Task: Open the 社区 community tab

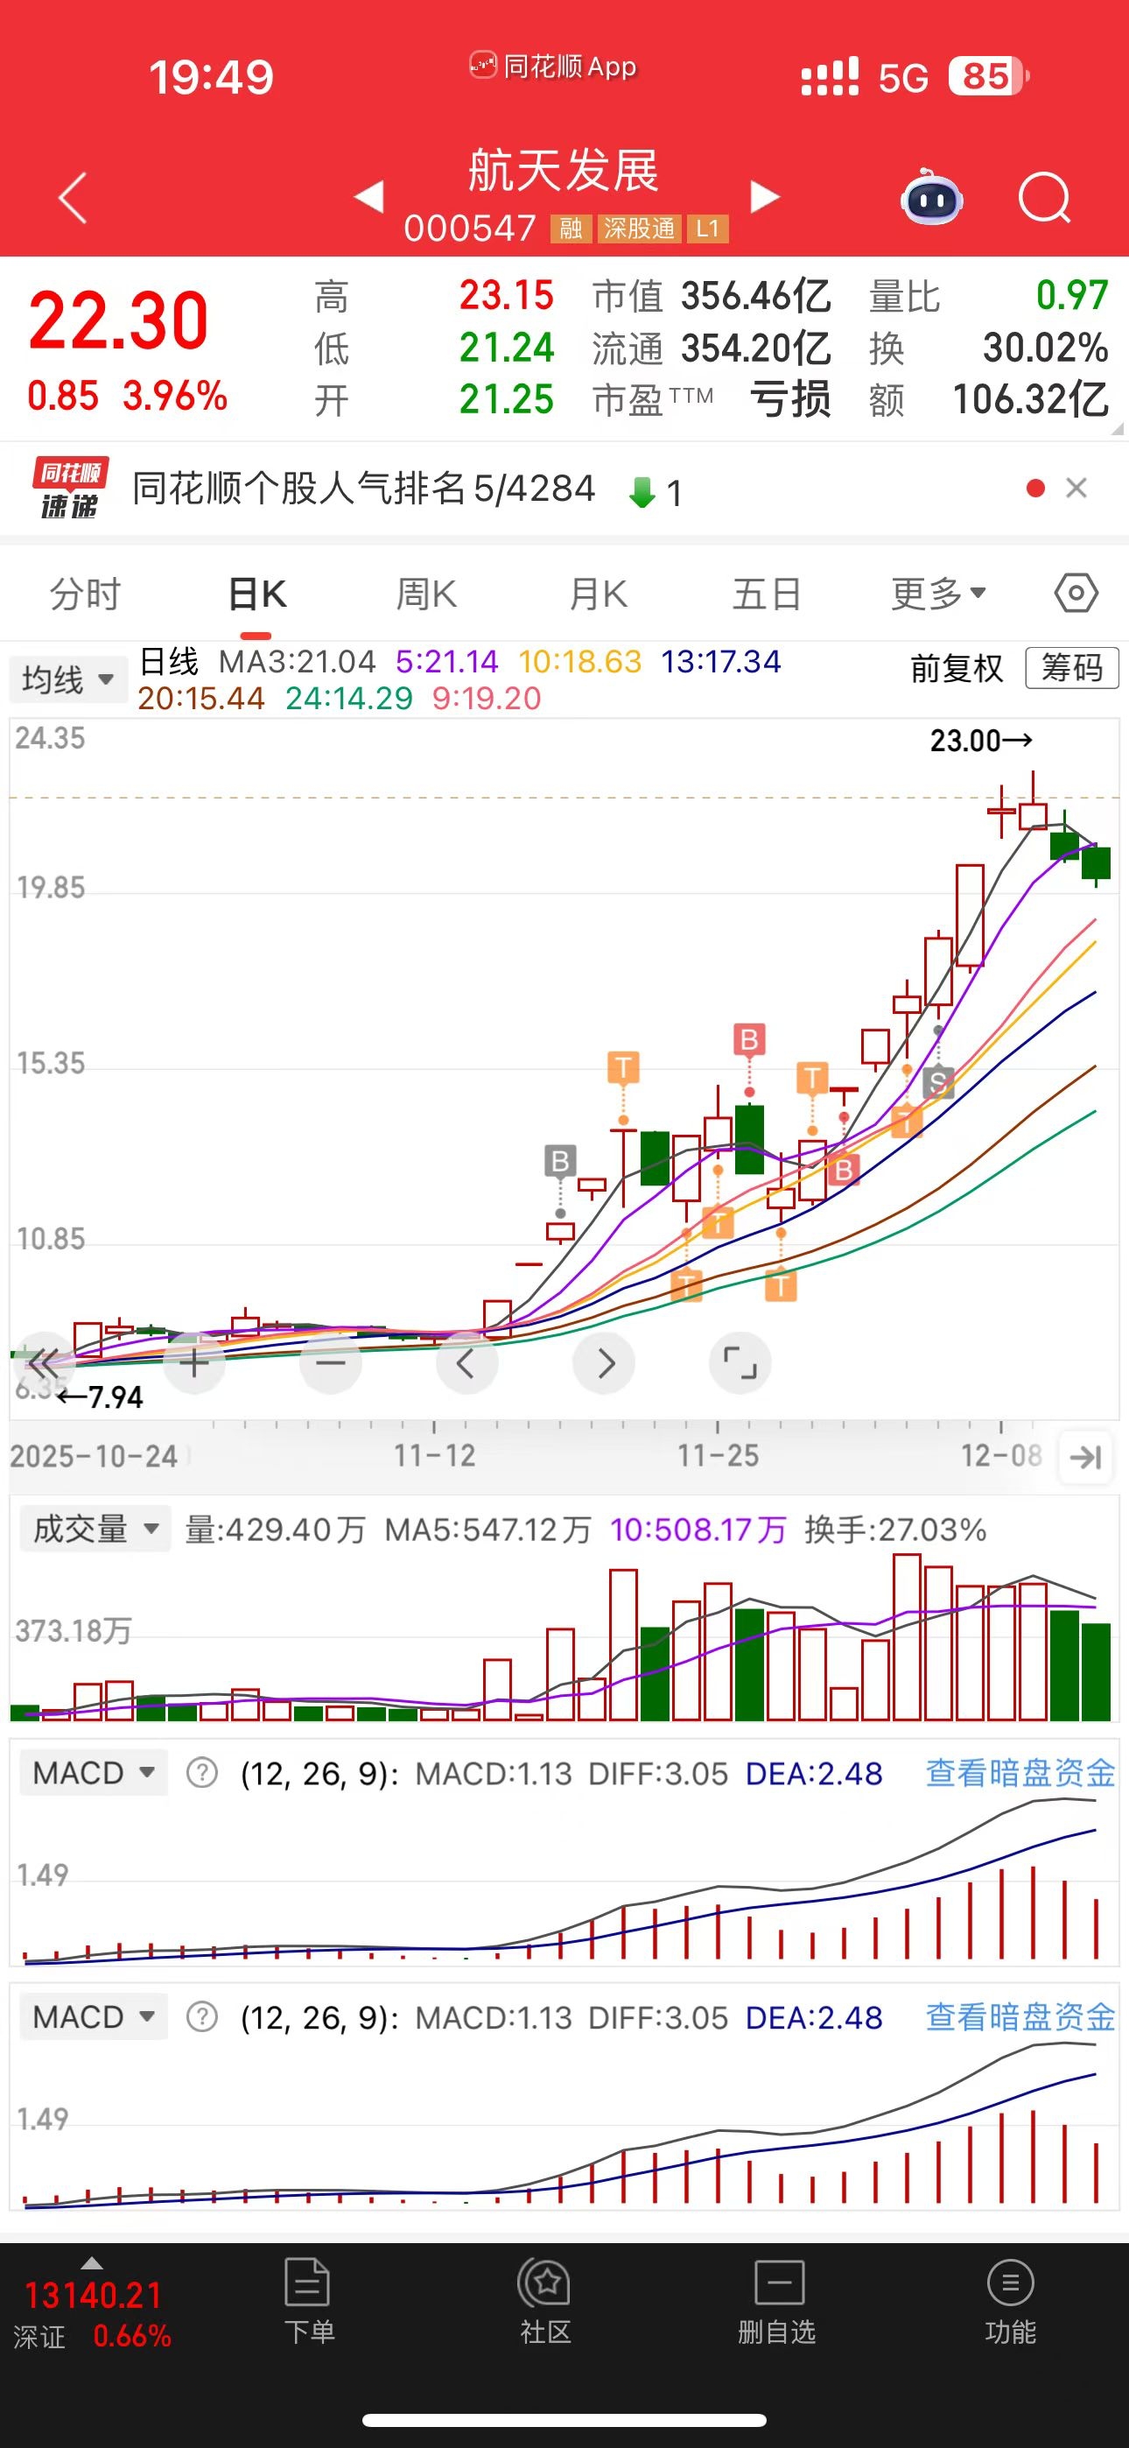Action: point(545,2302)
